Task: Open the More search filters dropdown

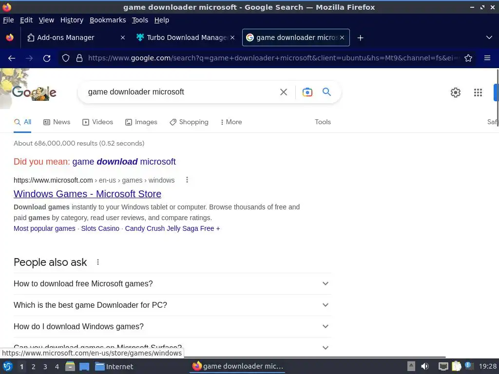Action: click(x=231, y=122)
